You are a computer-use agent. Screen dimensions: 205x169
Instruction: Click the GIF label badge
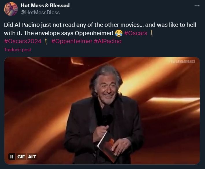(x=21, y=157)
